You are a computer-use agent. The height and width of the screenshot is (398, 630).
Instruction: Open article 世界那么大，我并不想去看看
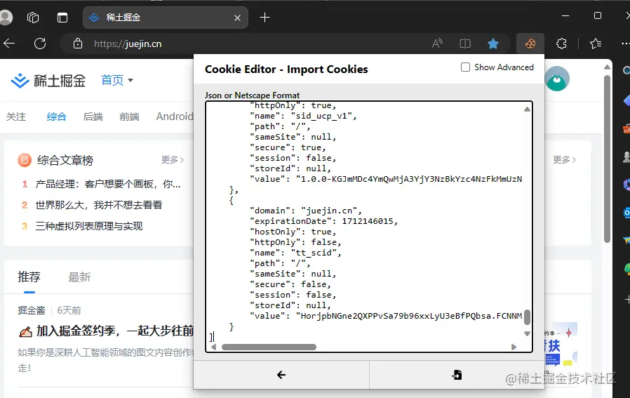click(99, 205)
